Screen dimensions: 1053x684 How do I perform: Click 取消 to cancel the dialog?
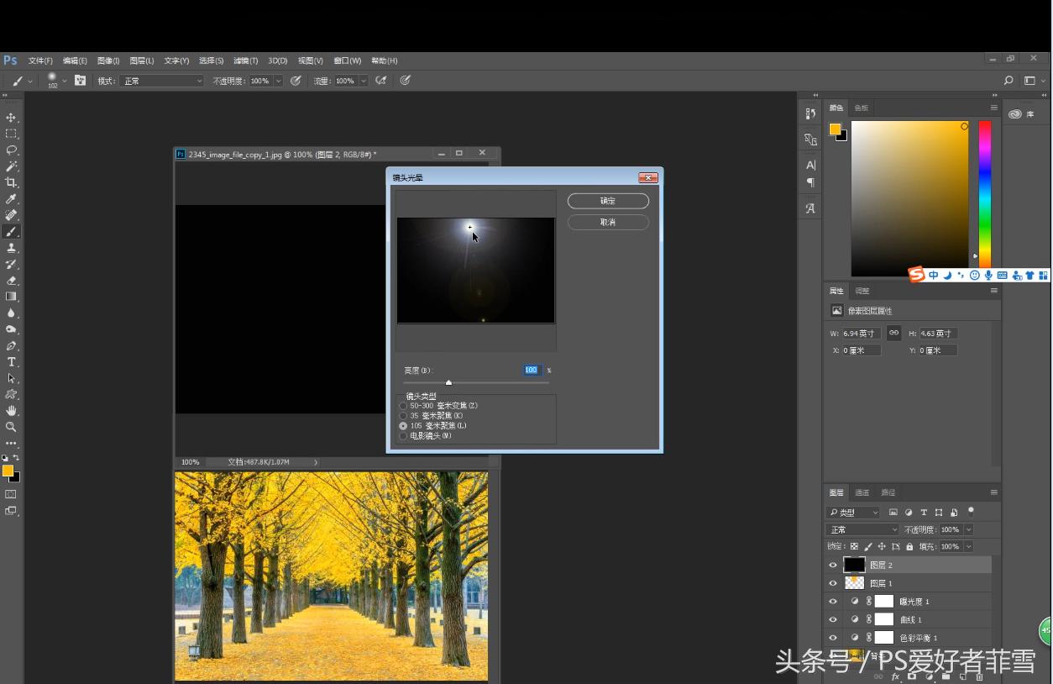tap(608, 223)
